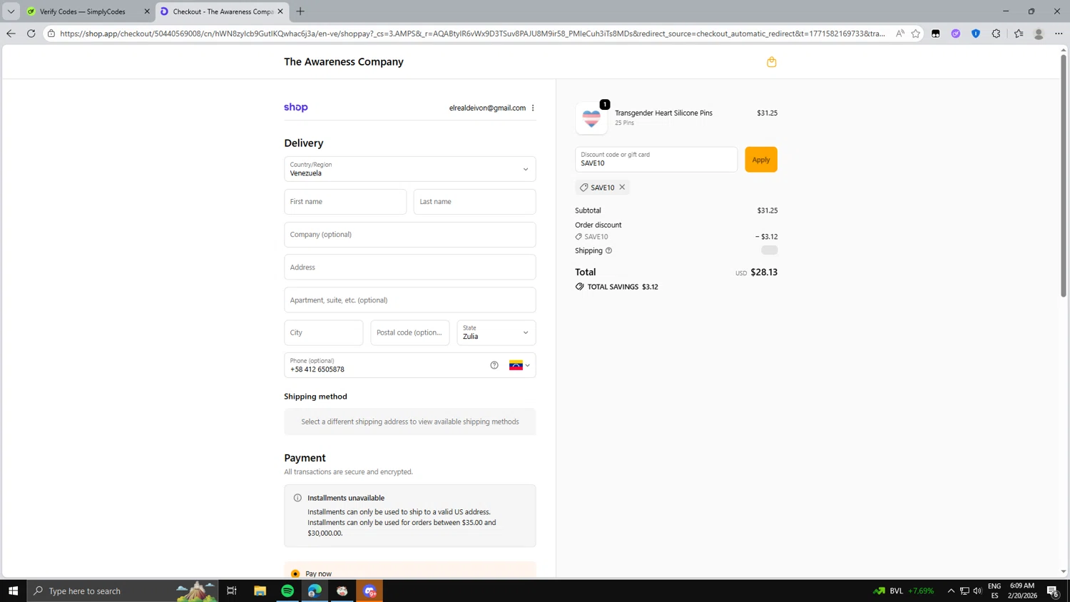
Task: Click the Shop logo
Action: (x=296, y=107)
